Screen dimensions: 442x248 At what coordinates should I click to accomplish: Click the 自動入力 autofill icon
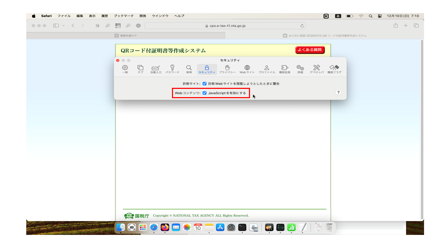click(x=156, y=69)
